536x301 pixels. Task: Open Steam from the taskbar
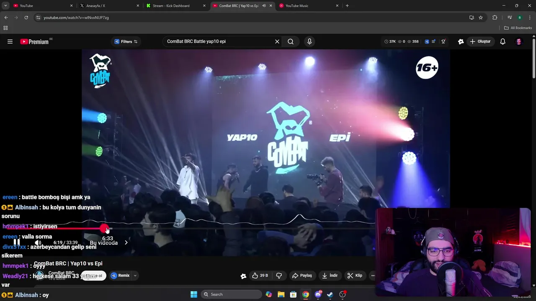tap(330, 294)
